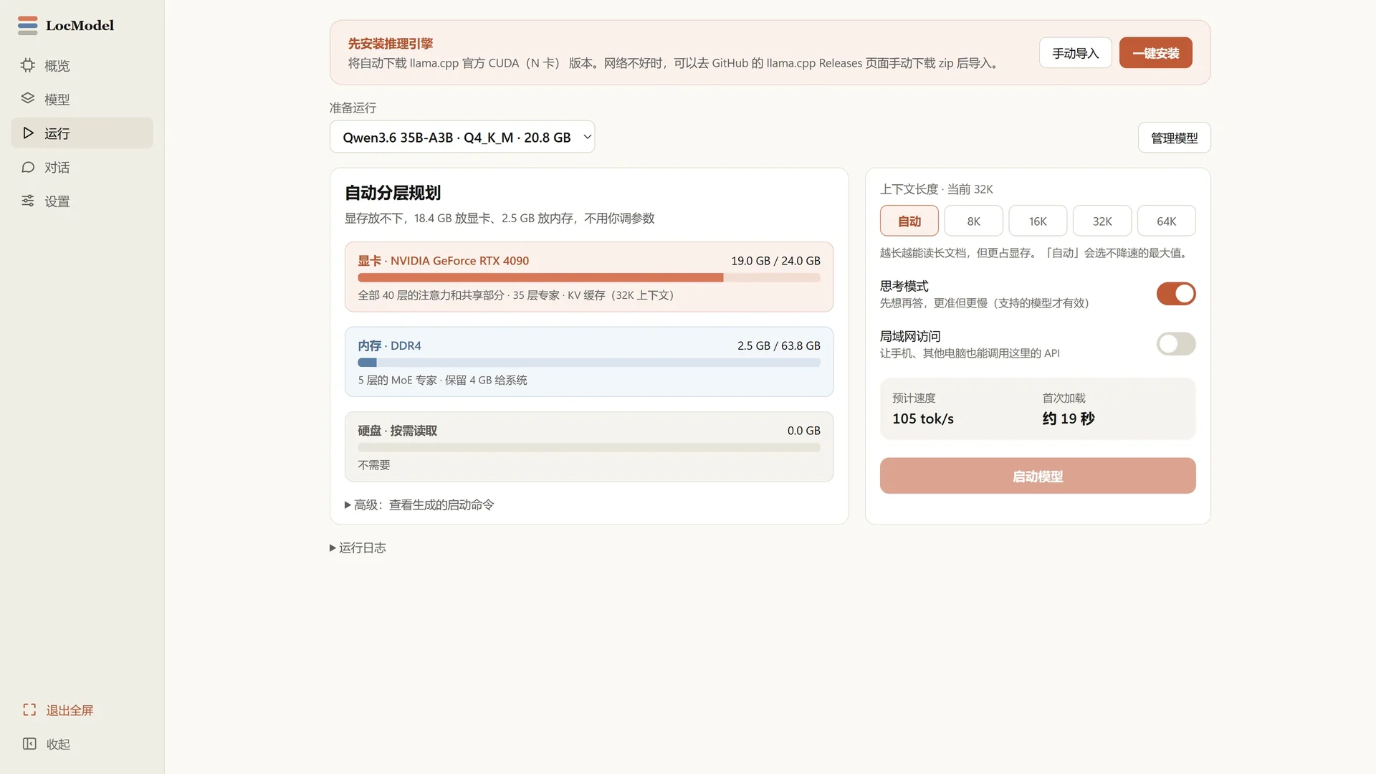Click 收起 label in sidebar

click(x=58, y=744)
